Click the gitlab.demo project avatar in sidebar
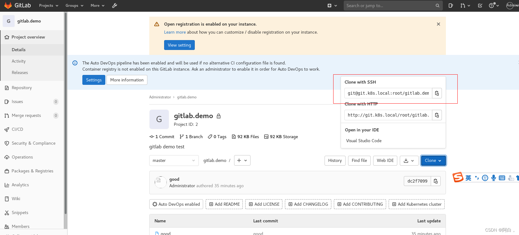This screenshot has height=235, width=519. click(9, 21)
